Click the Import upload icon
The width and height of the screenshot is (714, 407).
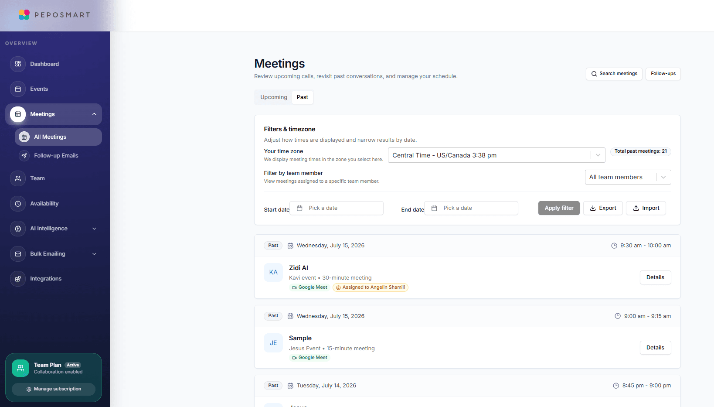636,208
